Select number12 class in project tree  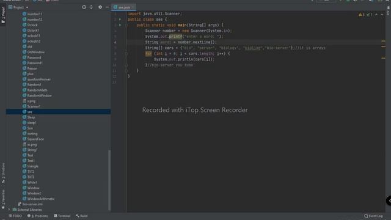coord(32,20)
